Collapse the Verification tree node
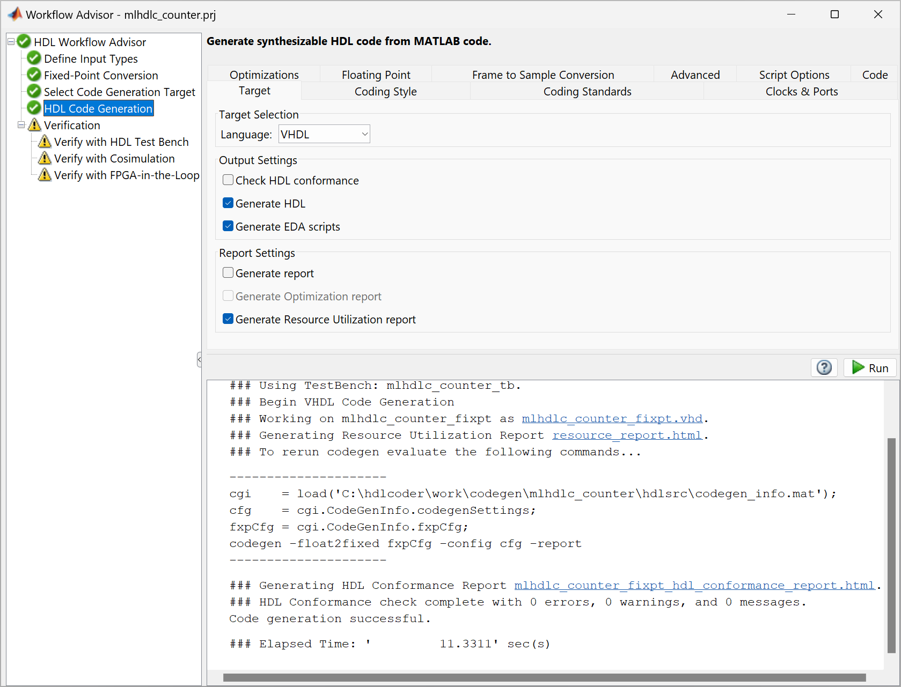 pyautogui.click(x=21, y=125)
